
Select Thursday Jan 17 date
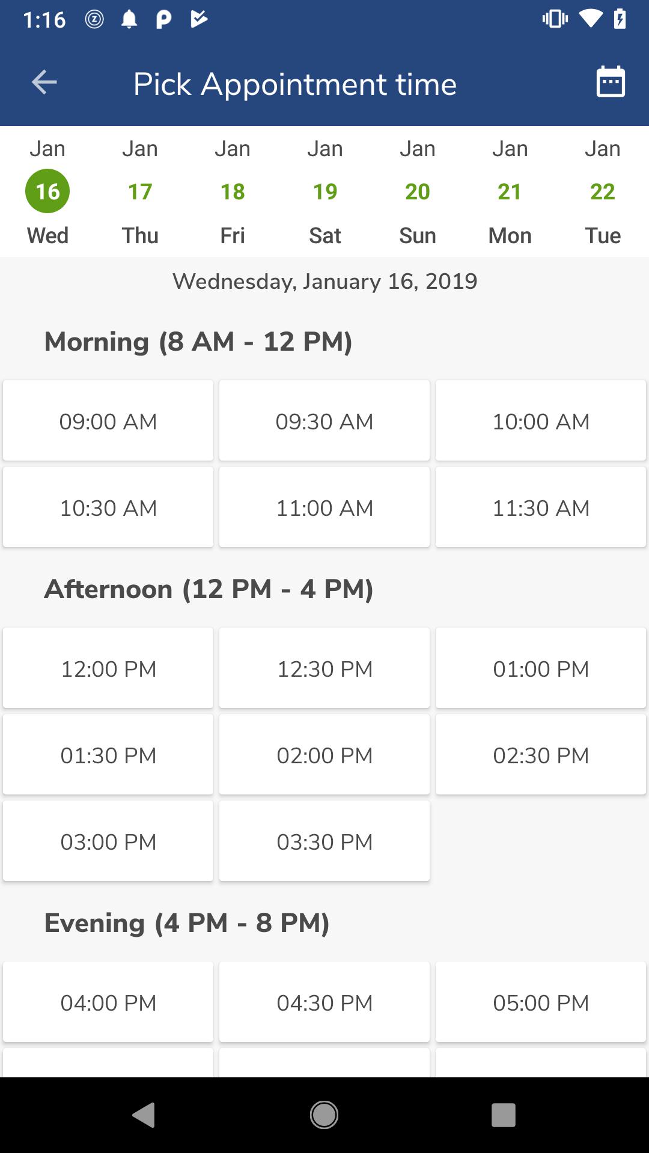click(x=140, y=192)
